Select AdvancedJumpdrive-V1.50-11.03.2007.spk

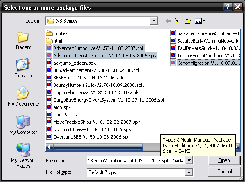(99, 48)
